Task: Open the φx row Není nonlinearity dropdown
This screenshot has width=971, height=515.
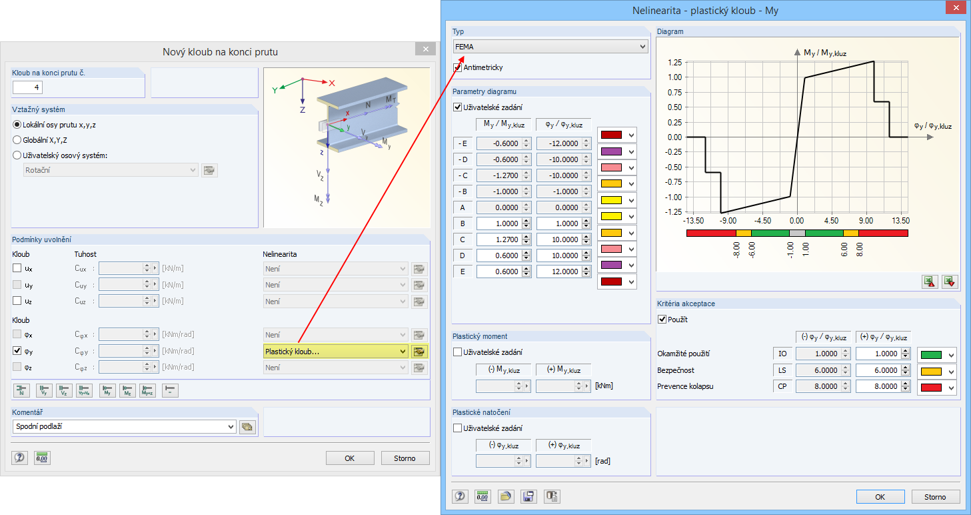Action: click(336, 335)
